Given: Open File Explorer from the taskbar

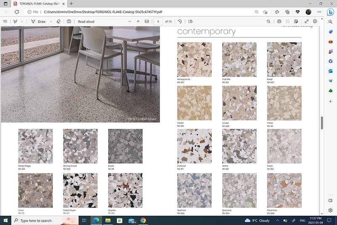Looking at the screenshot, I should pos(108,220).
